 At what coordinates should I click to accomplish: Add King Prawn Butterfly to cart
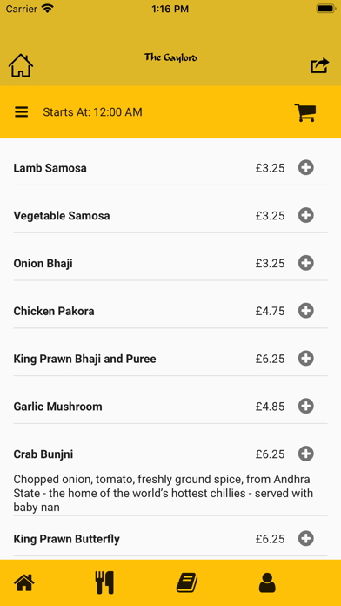coord(306,539)
